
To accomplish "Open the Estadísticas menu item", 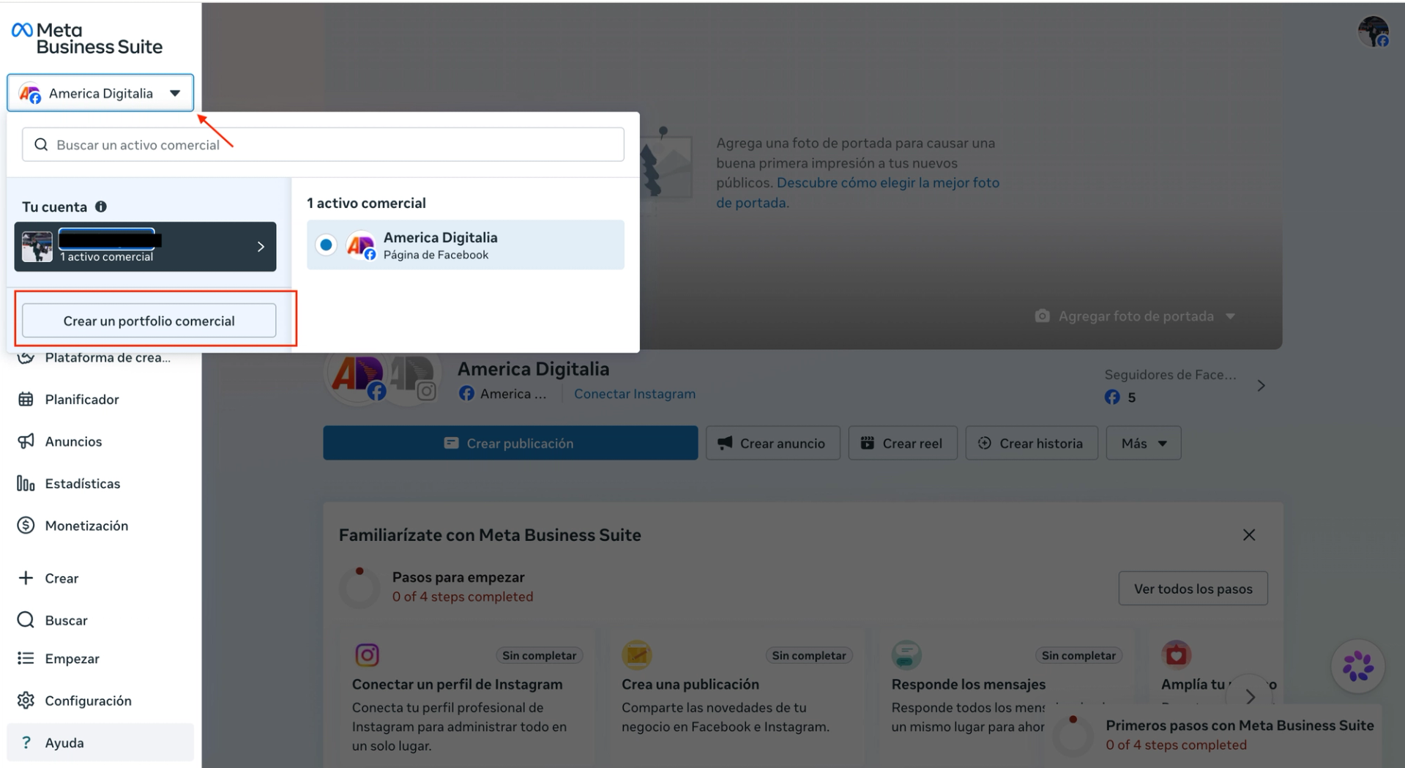I will coord(100,483).
